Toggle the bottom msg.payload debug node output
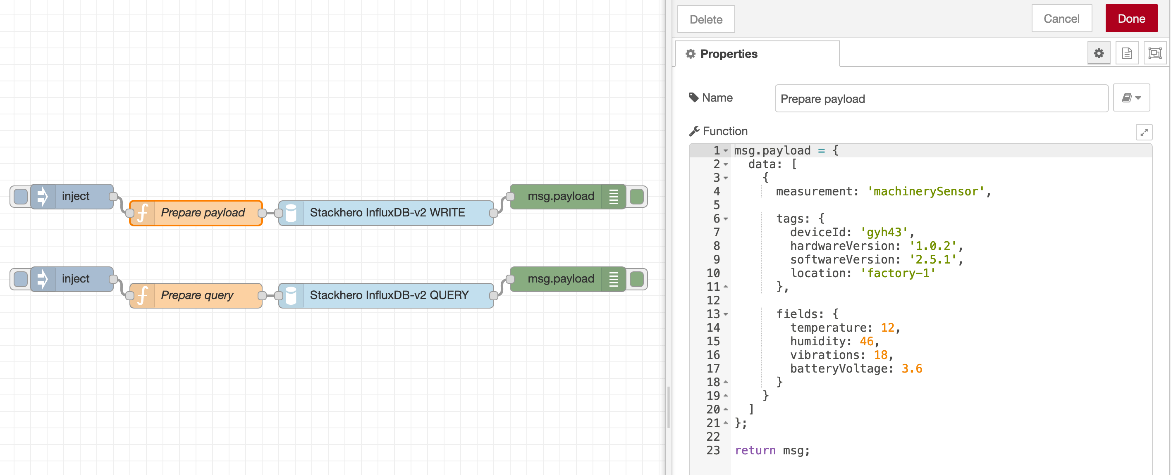This screenshot has height=475, width=1171. coord(636,278)
